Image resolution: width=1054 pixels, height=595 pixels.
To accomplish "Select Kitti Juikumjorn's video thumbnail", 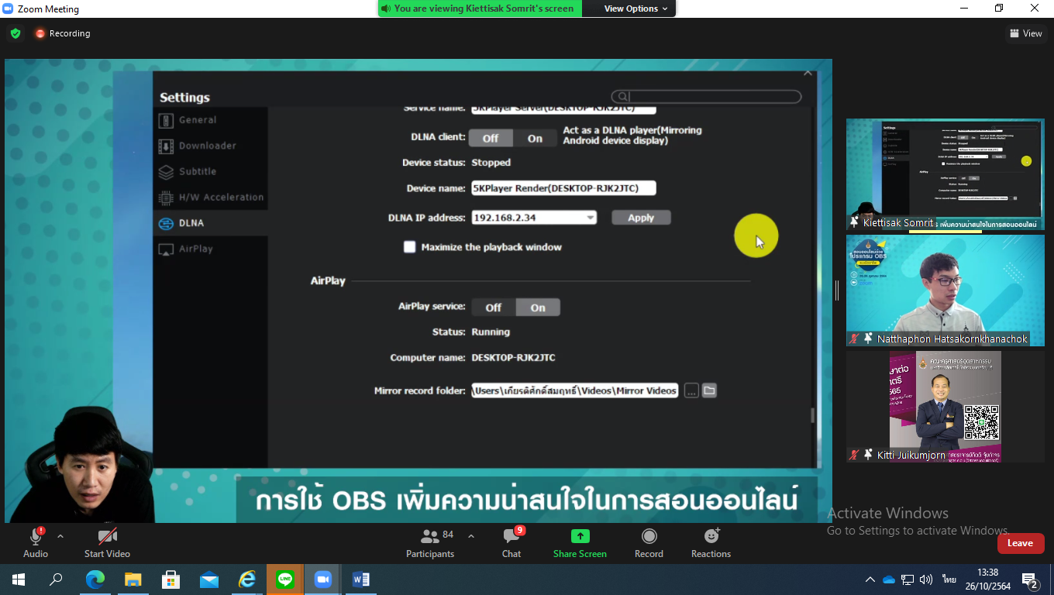I will click(x=945, y=407).
